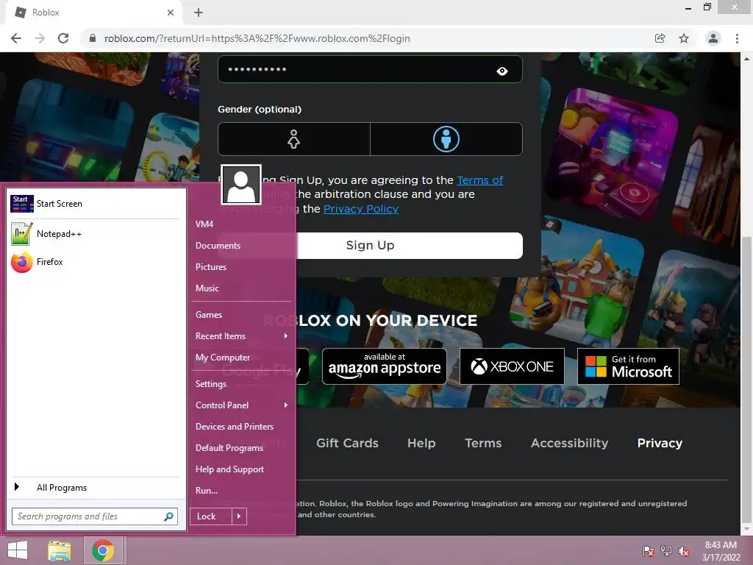Image resolution: width=753 pixels, height=565 pixels.
Task: Expand the Recent Items submenu
Action: coord(243,336)
